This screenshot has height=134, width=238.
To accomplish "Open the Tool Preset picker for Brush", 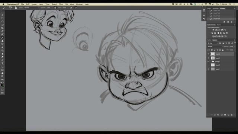I will 4,7.
